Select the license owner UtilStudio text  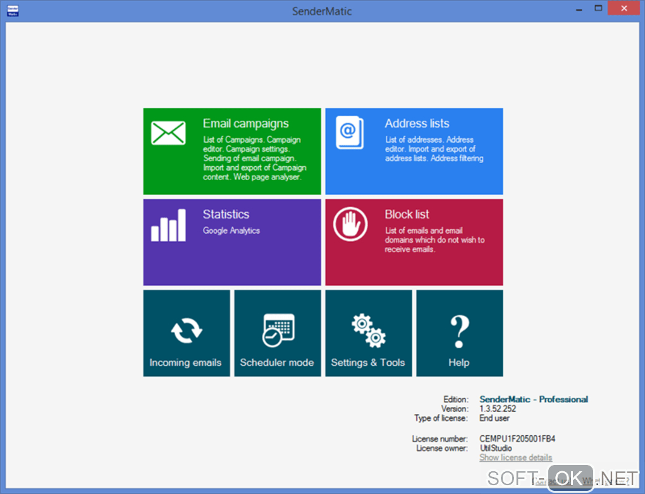coord(496,448)
